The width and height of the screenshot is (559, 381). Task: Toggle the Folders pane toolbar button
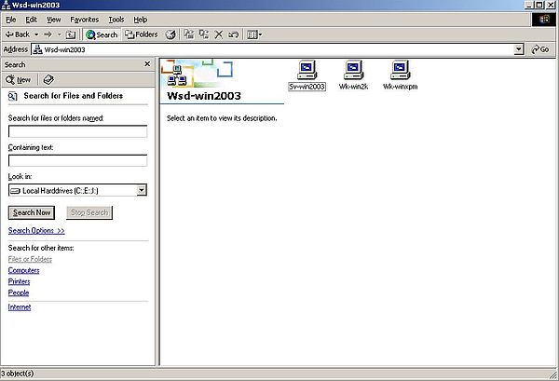coord(142,34)
